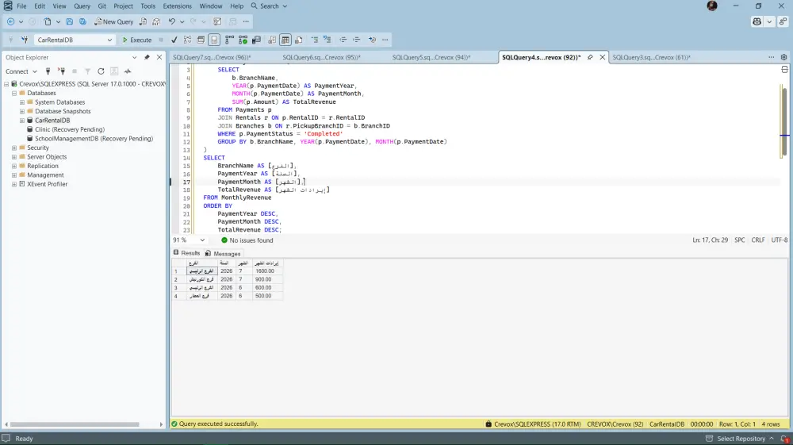This screenshot has width=793, height=445.
Task: Open Activity Monitor pulse icon
Action: pos(128,71)
